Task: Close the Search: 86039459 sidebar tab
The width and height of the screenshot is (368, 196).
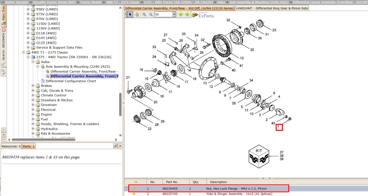Action: pos(4,30)
